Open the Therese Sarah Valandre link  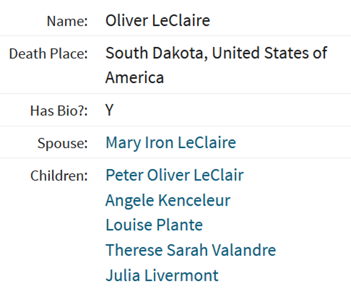click(191, 250)
